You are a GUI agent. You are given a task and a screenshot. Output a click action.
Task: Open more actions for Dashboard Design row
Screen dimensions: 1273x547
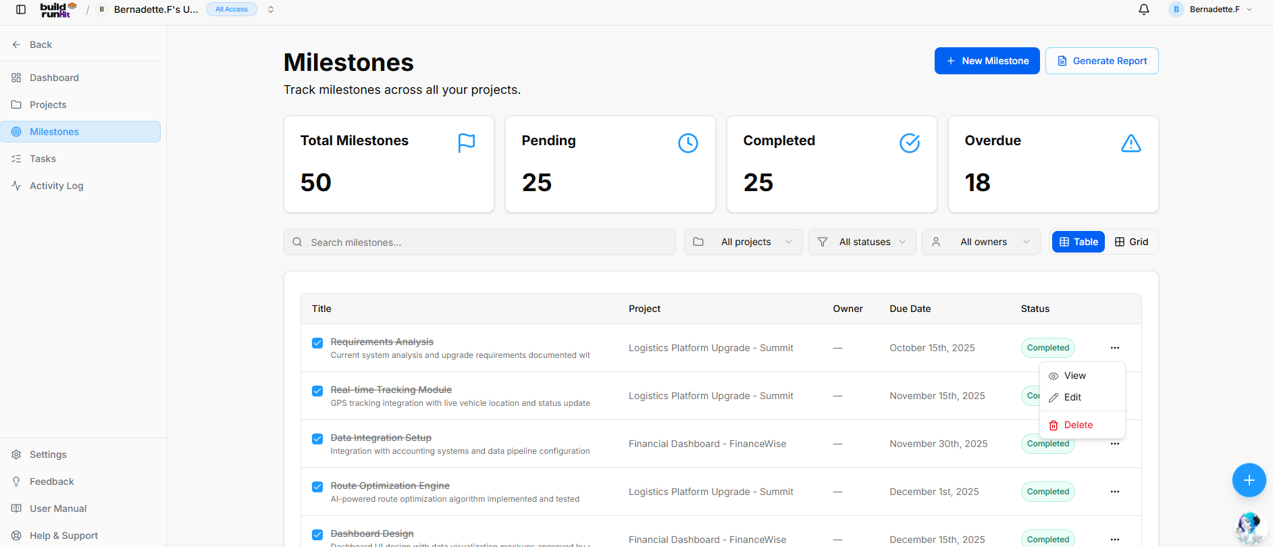point(1115,540)
